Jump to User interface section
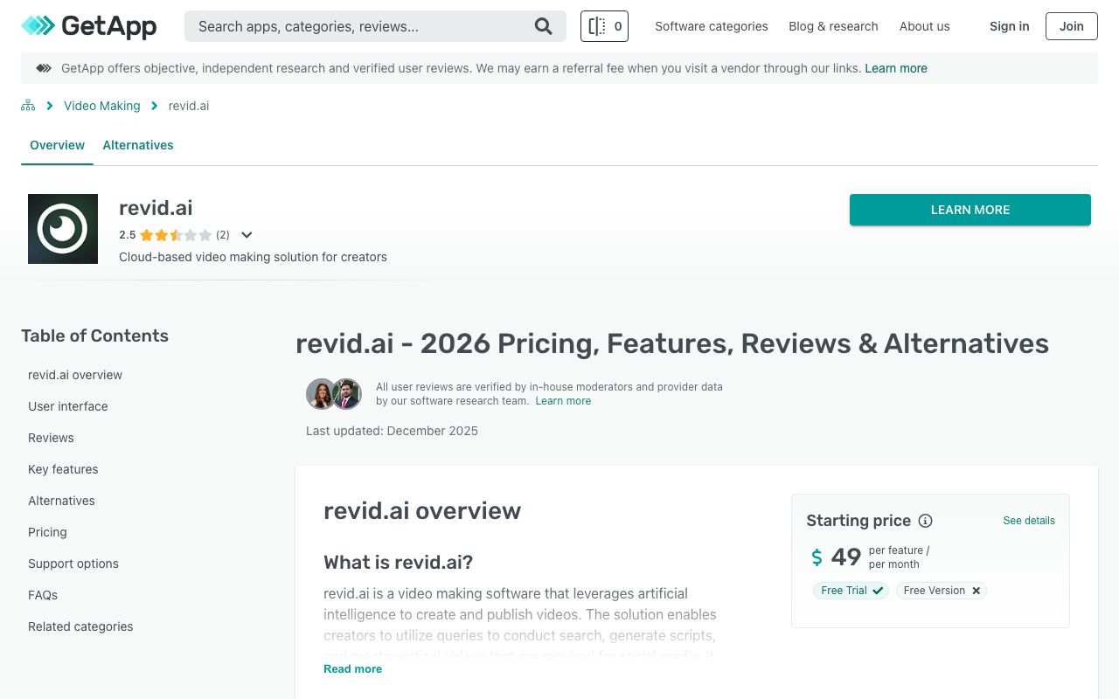 click(68, 406)
